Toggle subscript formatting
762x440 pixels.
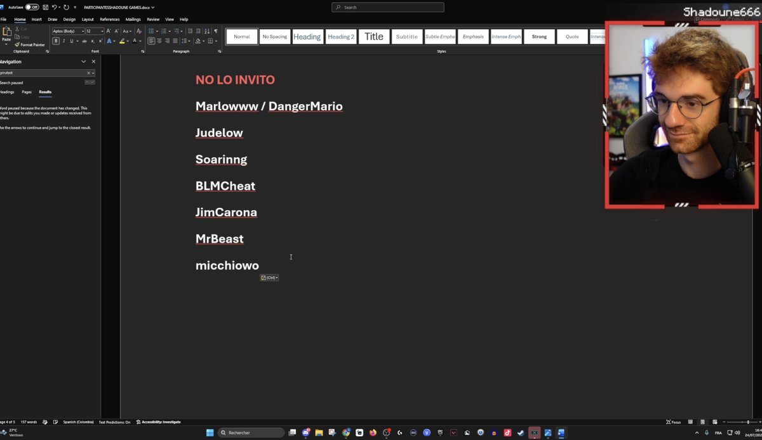tap(92, 41)
